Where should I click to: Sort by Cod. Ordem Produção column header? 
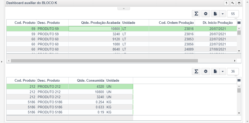pyautogui.click(x=172, y=23)
